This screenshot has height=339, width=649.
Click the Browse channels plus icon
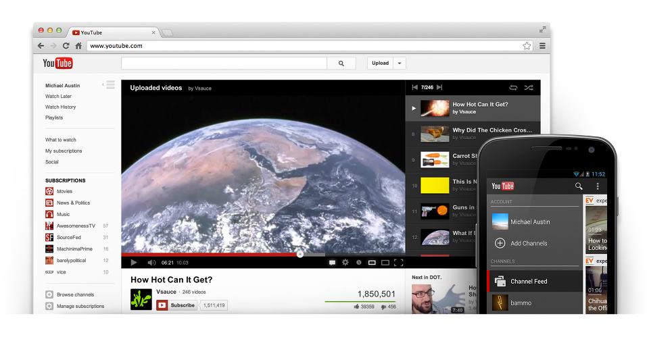pos(49,294)
